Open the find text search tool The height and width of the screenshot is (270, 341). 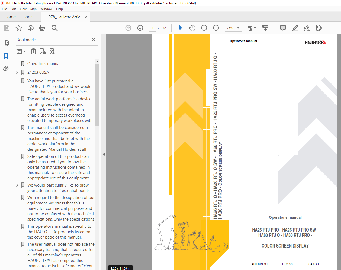54,28
